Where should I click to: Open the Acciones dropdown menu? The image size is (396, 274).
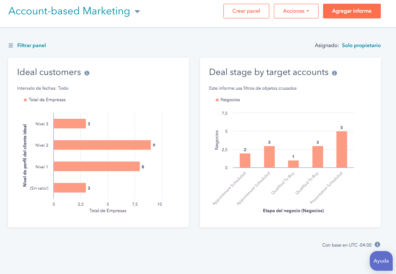coord(296,11)
